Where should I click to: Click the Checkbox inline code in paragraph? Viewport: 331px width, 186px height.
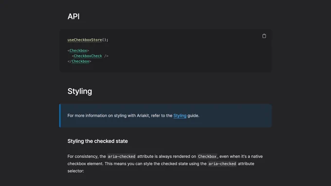pos(207,156)
